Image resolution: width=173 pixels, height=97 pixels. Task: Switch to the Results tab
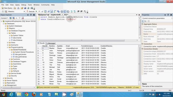pos(41,43)
